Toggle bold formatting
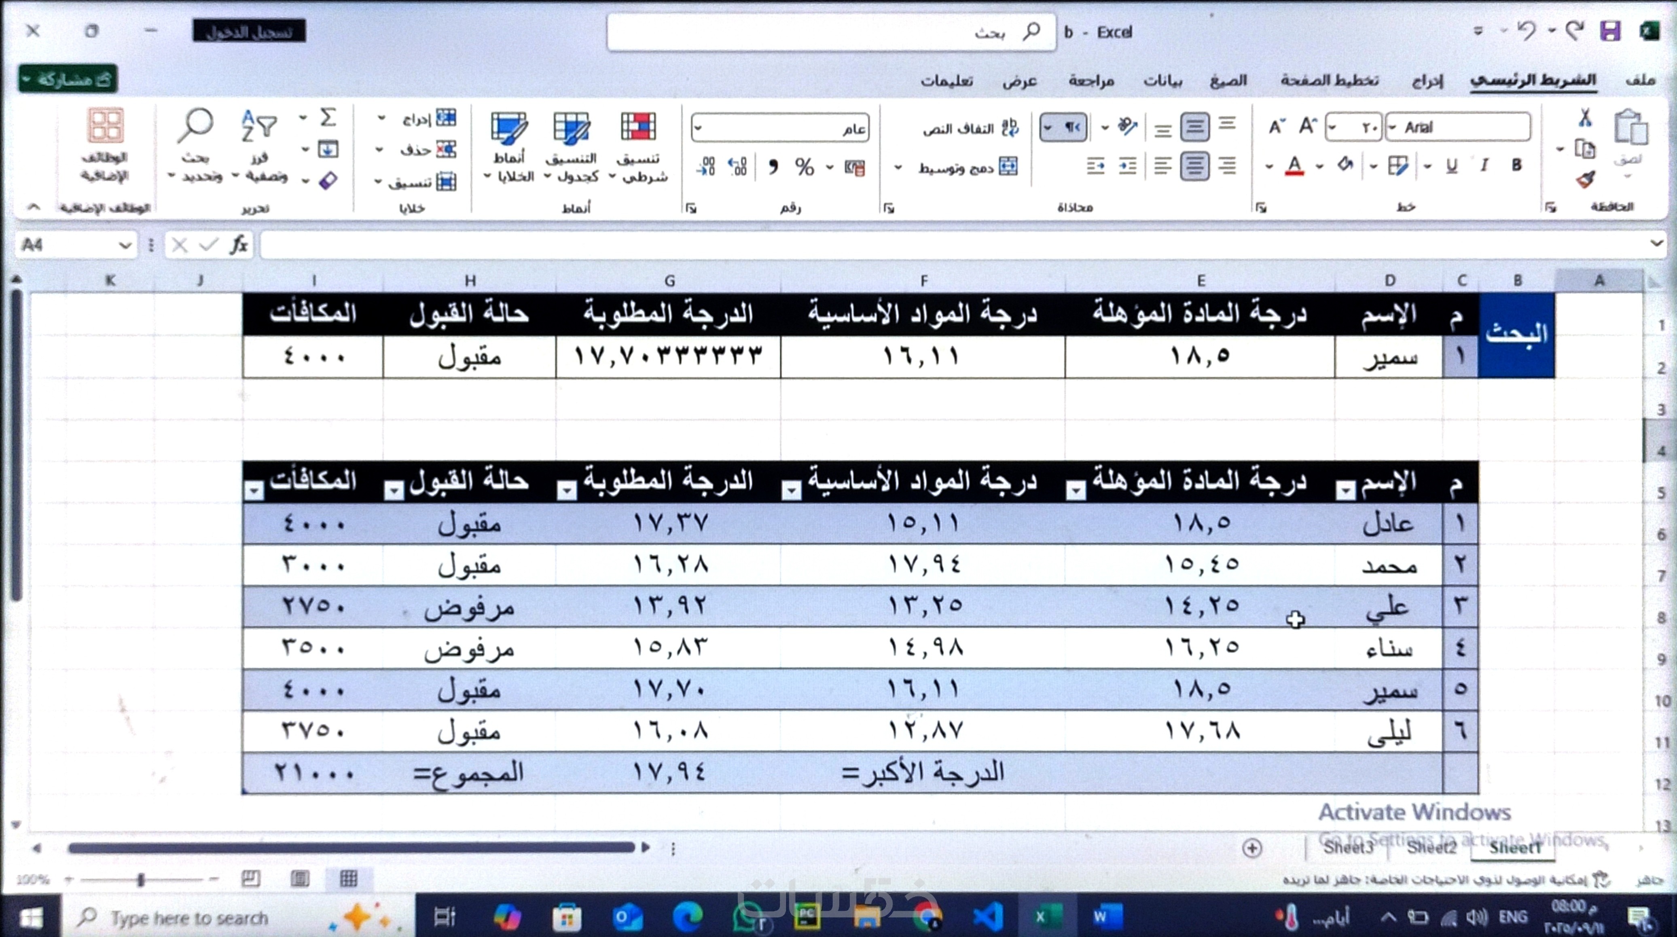Image resolution: width=1677 pixels, height=937 pixels. coord(1516,165)
